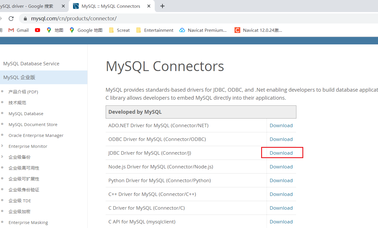The width and height of the screenshot is (378, 228).
Task: Download the Python Driver for MySQL
Action: pos(281,180)
